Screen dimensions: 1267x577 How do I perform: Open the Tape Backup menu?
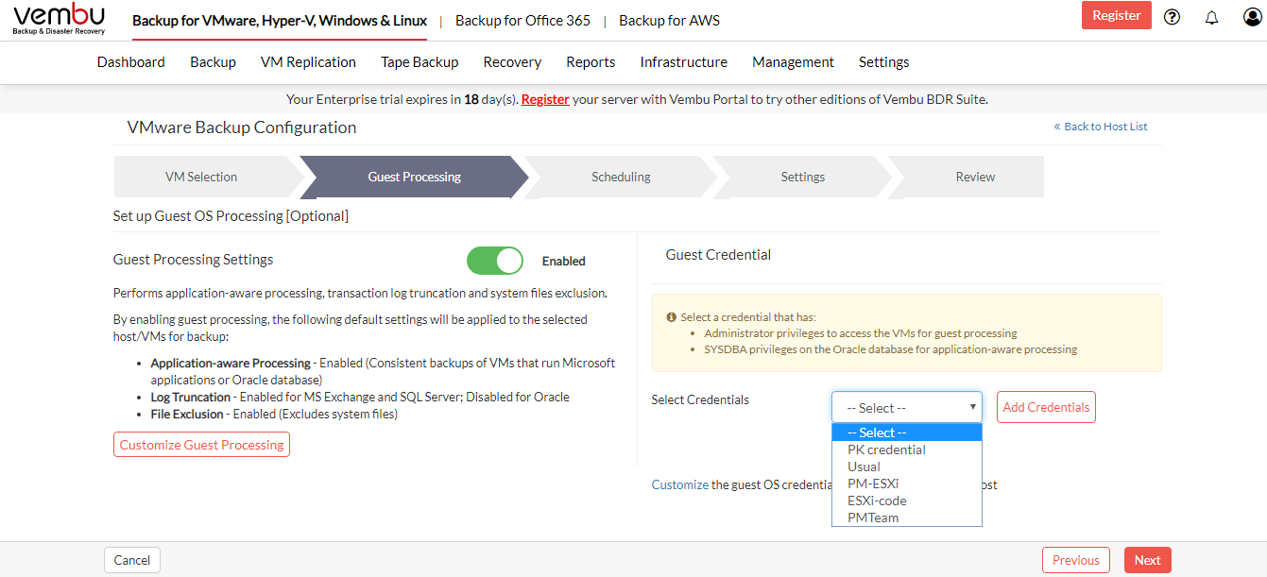(419, 62)
